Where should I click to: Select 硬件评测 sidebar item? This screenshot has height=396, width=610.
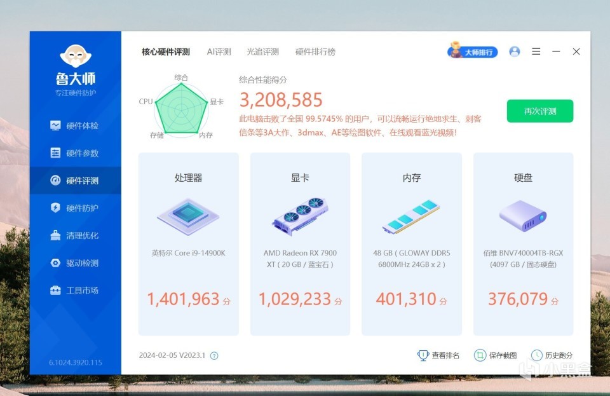(76, 181)
